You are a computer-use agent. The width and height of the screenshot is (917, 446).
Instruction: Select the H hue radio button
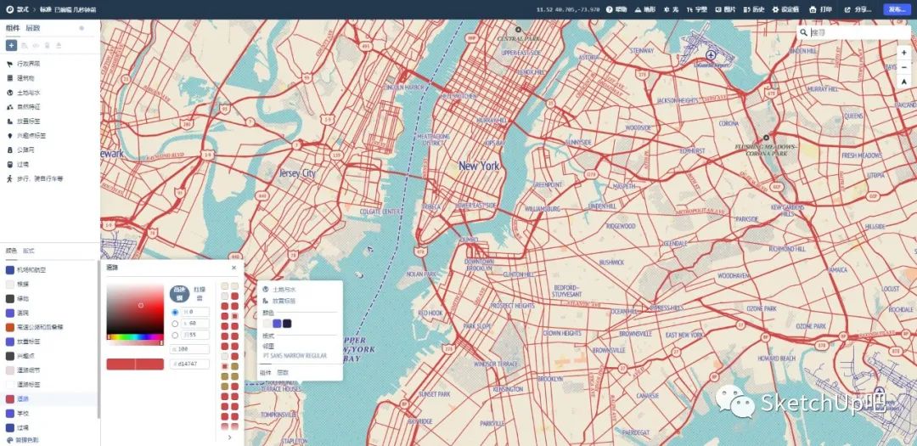click(176, 312)
